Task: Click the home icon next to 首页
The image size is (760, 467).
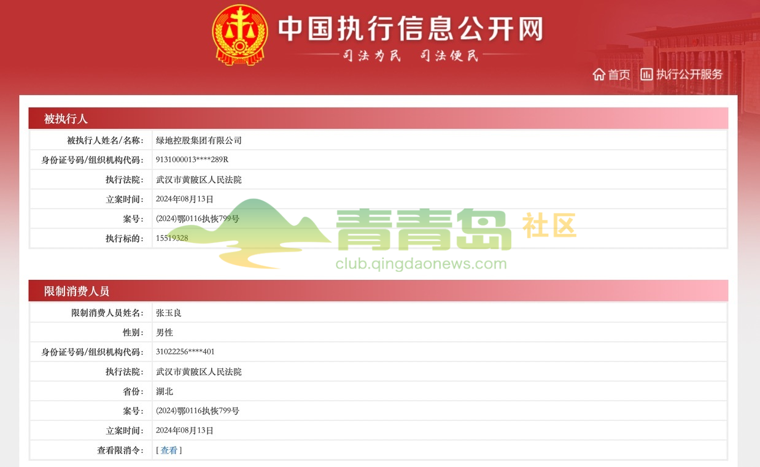Action: click(x=599, y=74)
